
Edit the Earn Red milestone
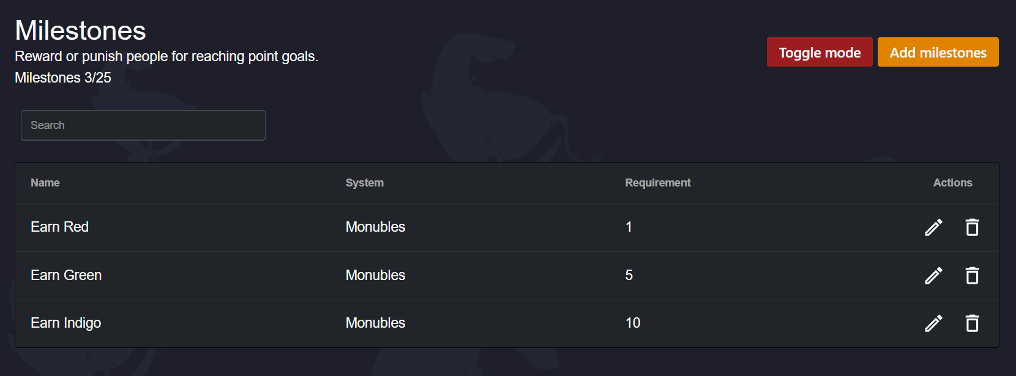tap(933, 227)
